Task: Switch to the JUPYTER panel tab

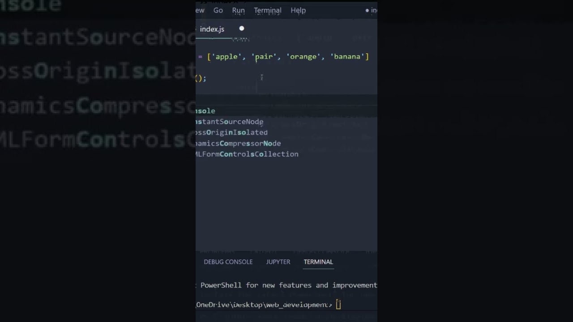Action: pos(278,262)
